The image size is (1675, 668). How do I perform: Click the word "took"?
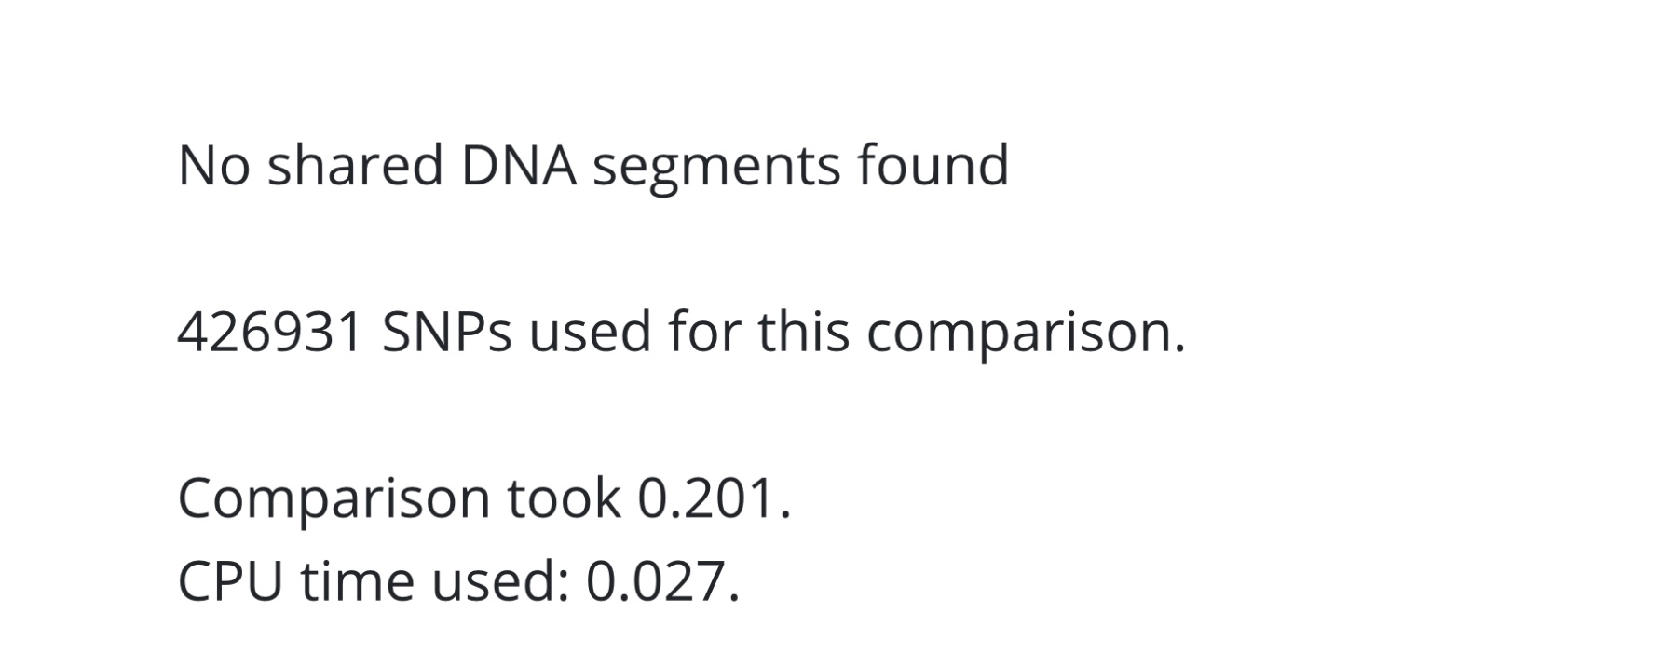click(x=564, y=498)
